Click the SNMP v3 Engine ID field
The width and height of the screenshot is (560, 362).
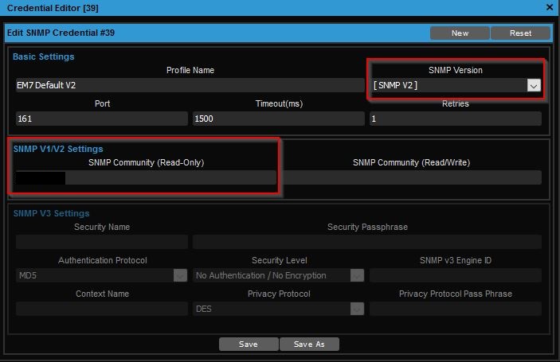455,275
